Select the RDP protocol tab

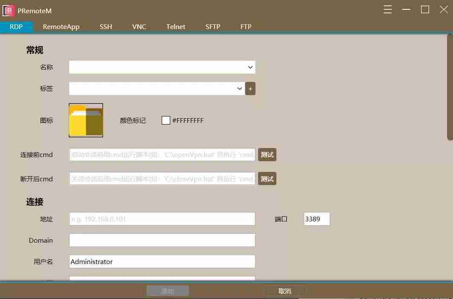point(16,26)
